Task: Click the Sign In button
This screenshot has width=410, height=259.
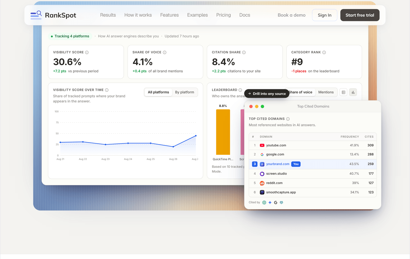Action: pos(325,15)
